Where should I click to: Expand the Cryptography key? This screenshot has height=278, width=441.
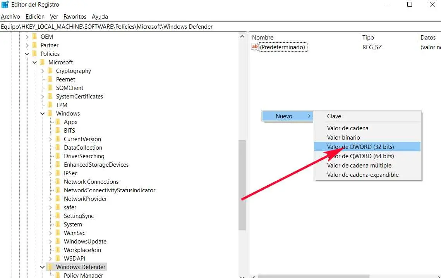click(43, 71)
